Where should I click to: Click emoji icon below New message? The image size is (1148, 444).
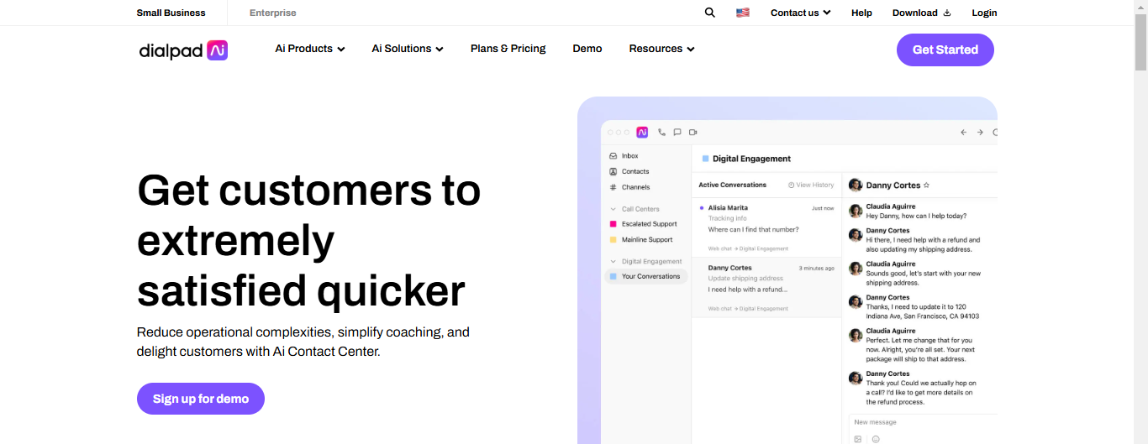(x=876, y=439)
